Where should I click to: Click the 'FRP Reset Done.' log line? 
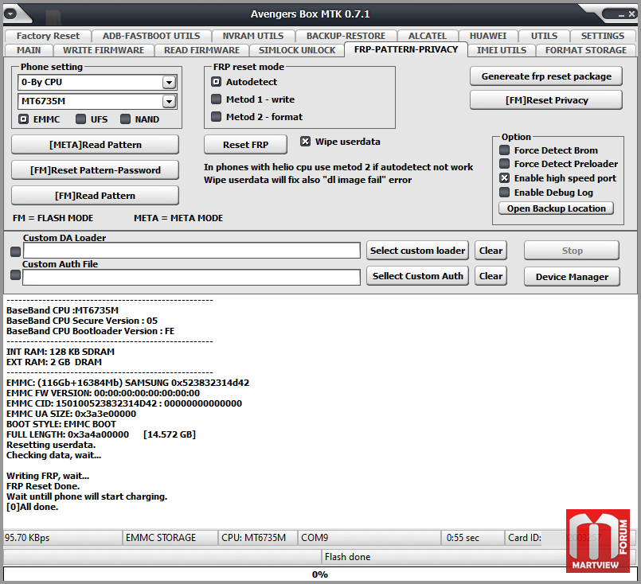[43, 486]
